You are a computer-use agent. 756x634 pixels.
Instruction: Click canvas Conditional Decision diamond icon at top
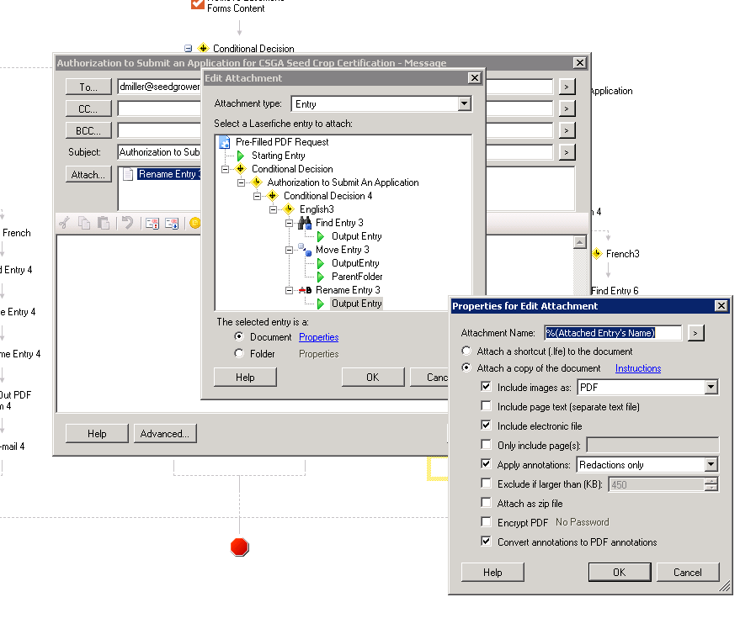pos(204,48)
